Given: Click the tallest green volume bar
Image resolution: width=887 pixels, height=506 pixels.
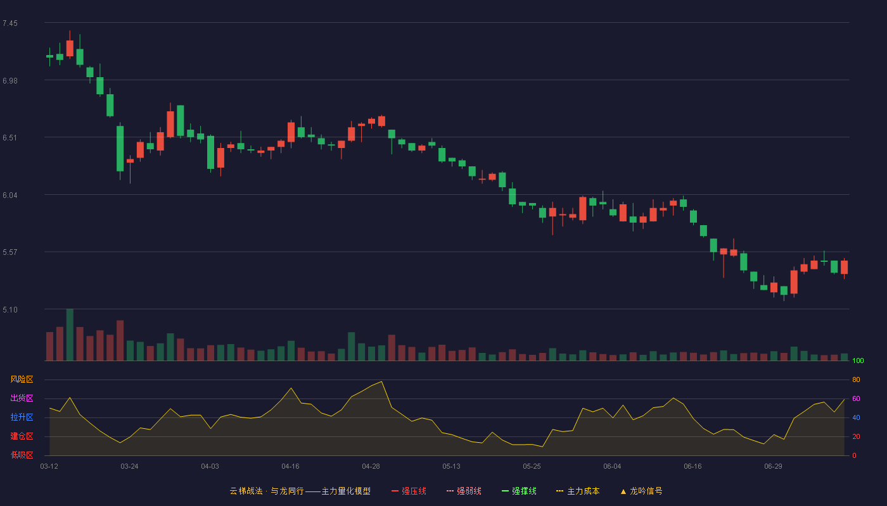Looking at the screenshot, I should coord(70,335).
